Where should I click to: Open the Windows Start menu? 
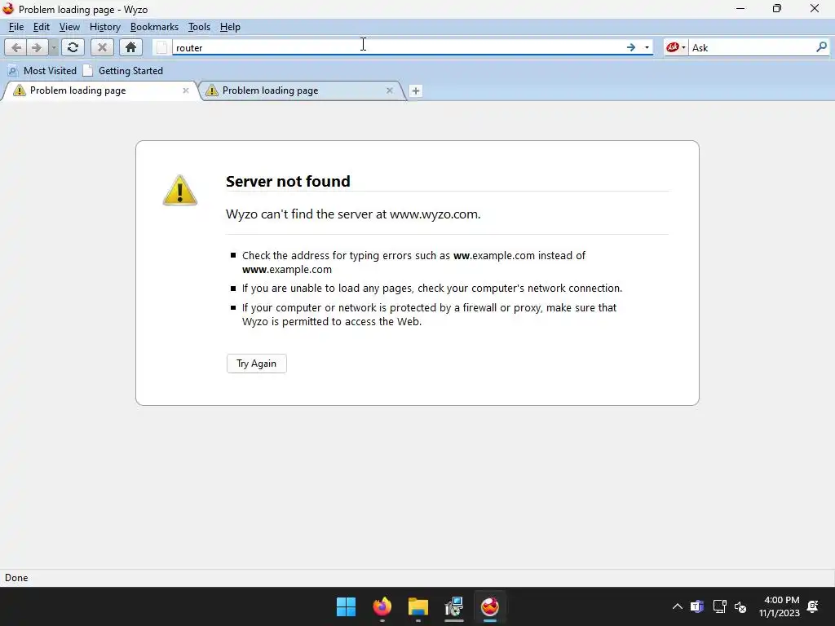pyautogui.click(x=346, y=606)
